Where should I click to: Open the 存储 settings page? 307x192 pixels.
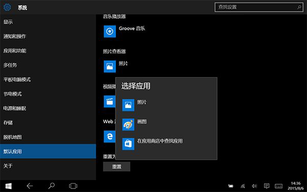[x=48, y=123]
